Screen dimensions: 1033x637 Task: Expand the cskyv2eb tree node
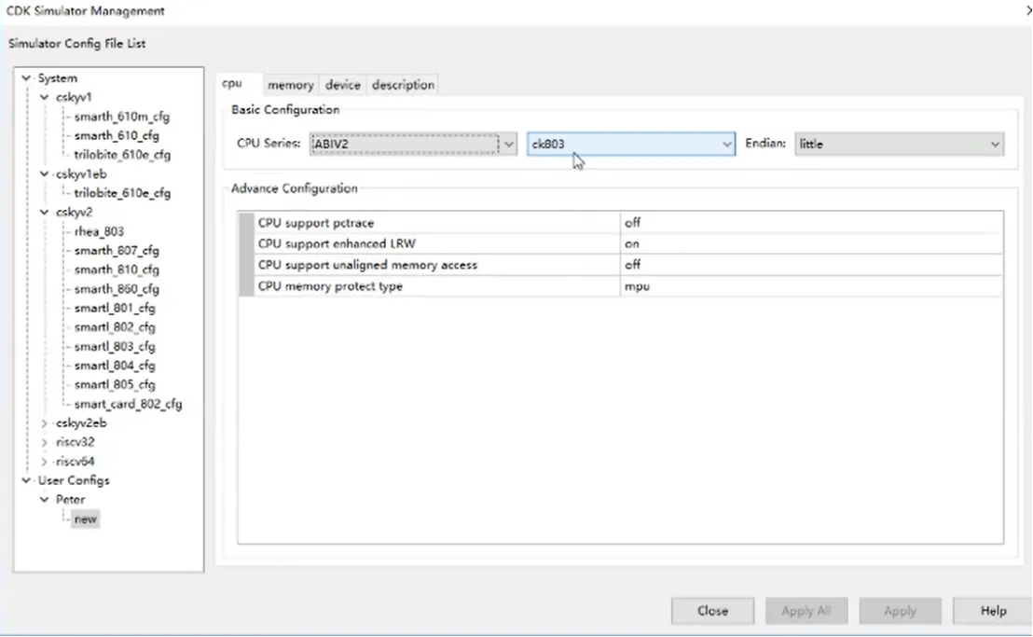(44, 423)
